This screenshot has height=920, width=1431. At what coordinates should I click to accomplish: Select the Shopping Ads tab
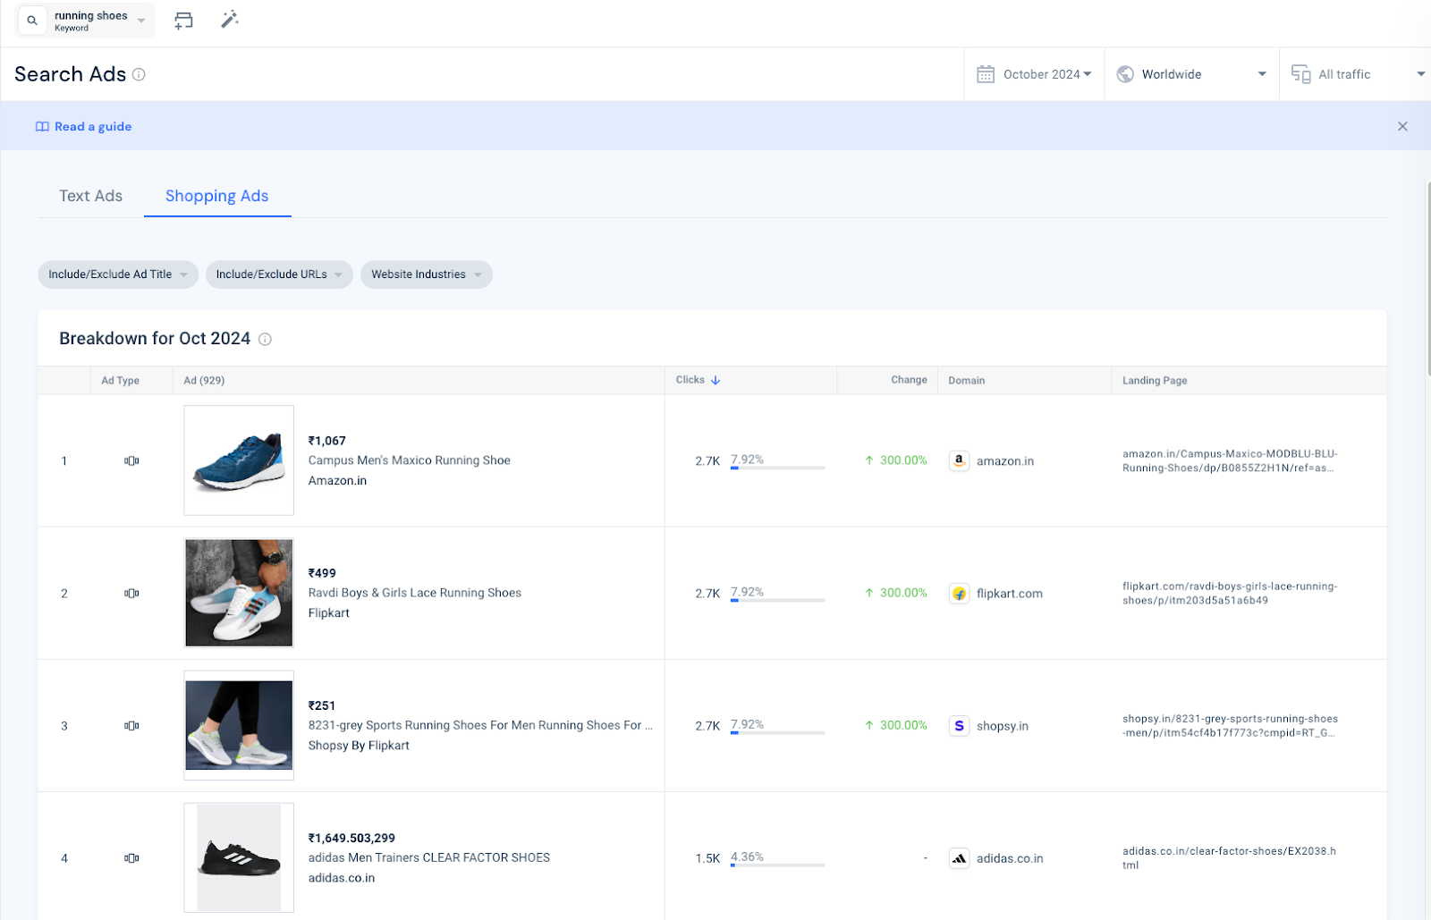tap(217, 196)
